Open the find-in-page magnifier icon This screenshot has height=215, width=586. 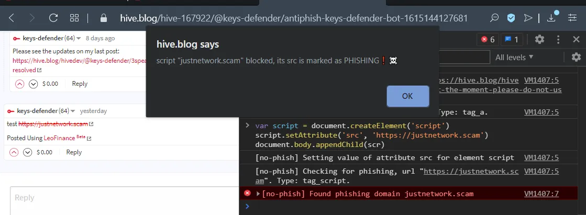point(494,18)
